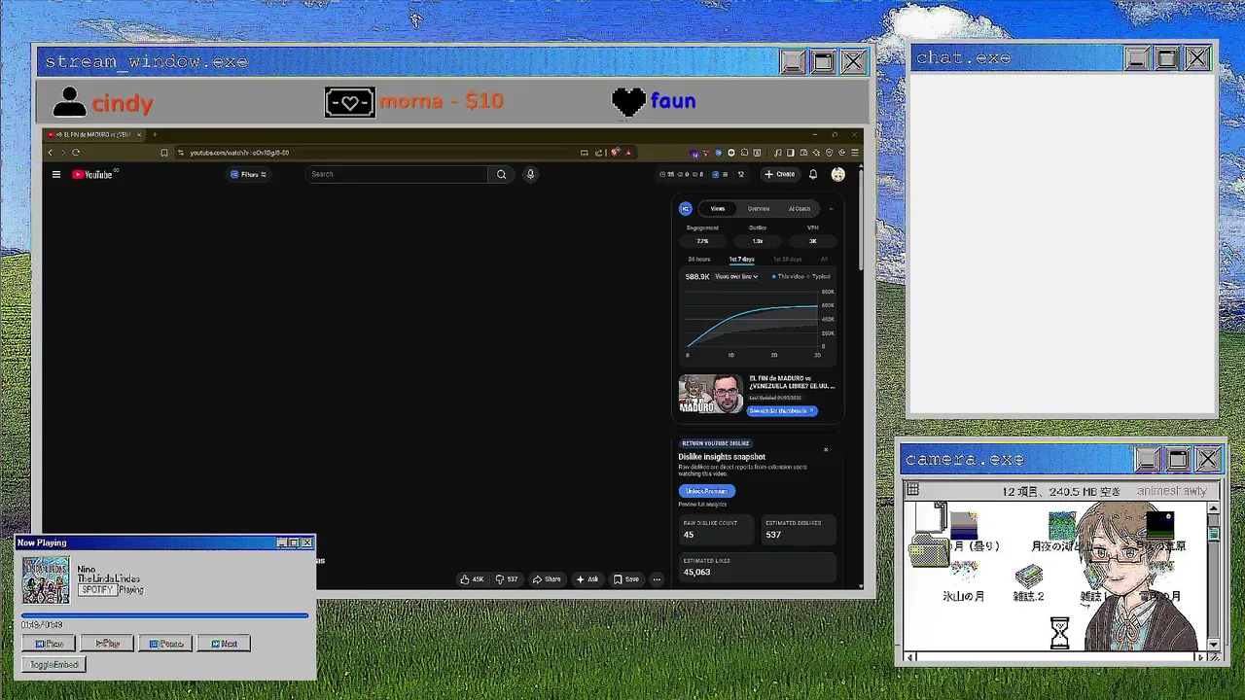Open more actions three-dot menu
Viewport: 1245px width, 700px height.
[x=657, y=578]
